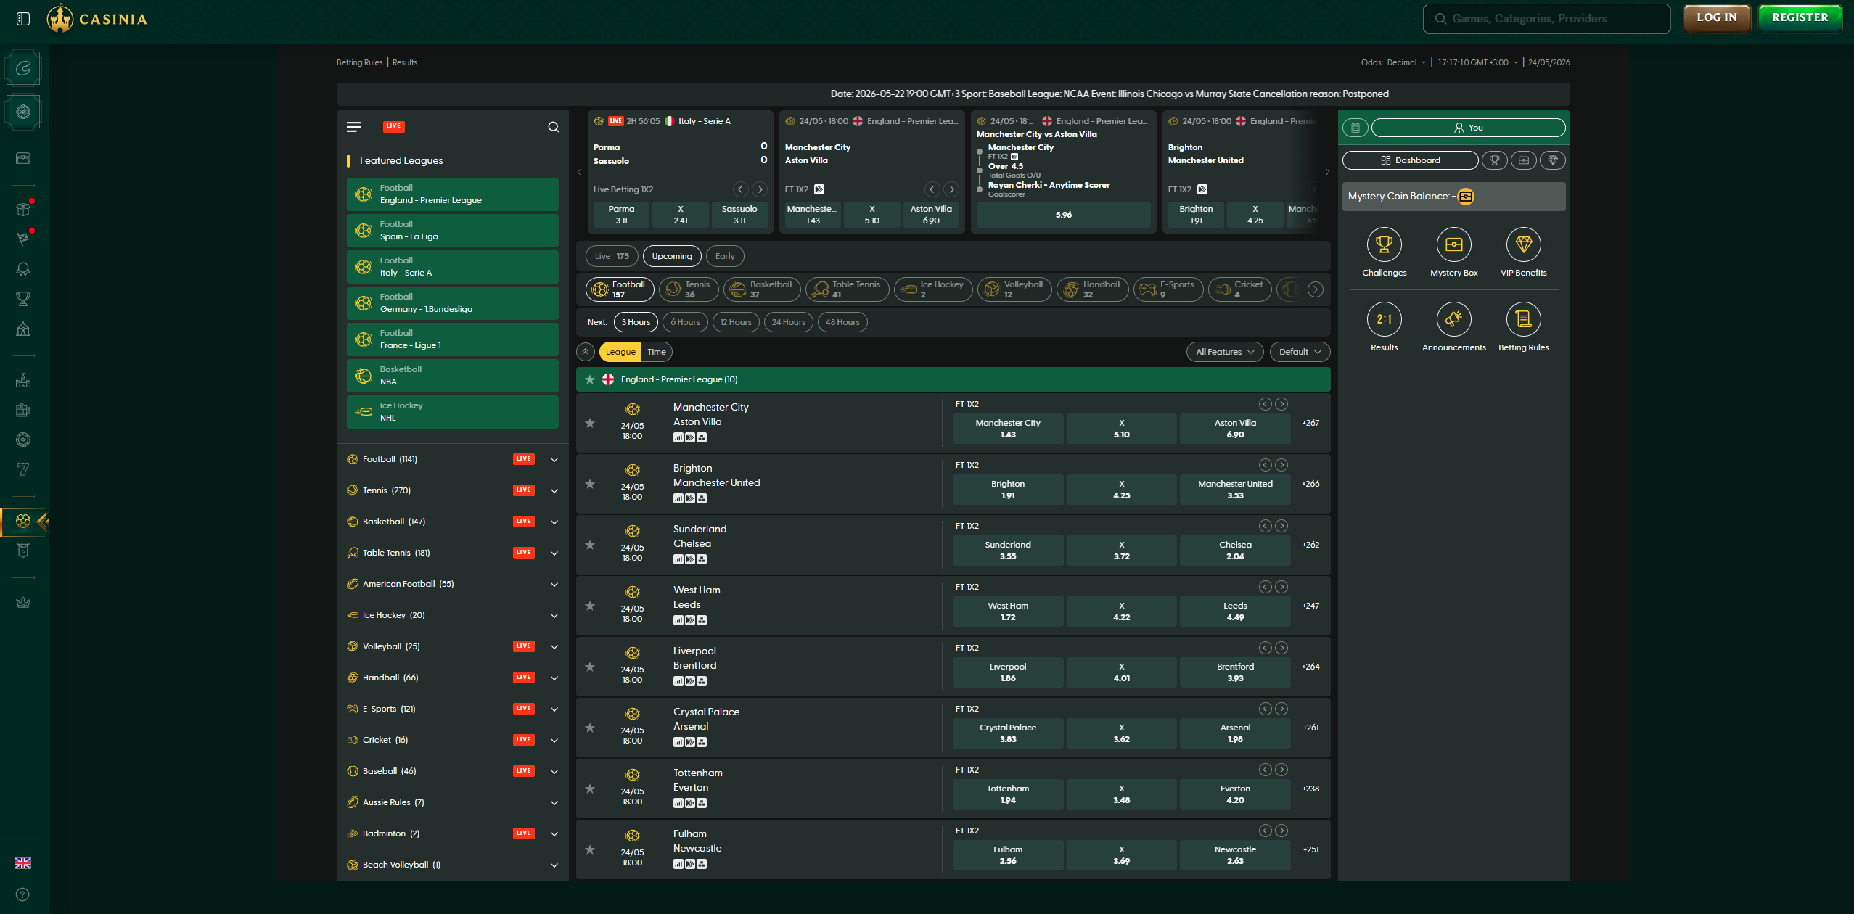Viewport: 1854px width, 914px height.
Task: Open +267 more markets for Manchester City match
Action: [x=1310, y=423]
